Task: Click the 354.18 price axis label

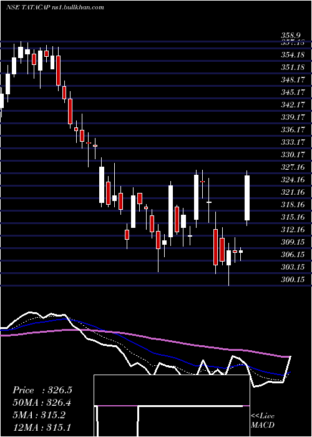Action: tap(292, 55)
